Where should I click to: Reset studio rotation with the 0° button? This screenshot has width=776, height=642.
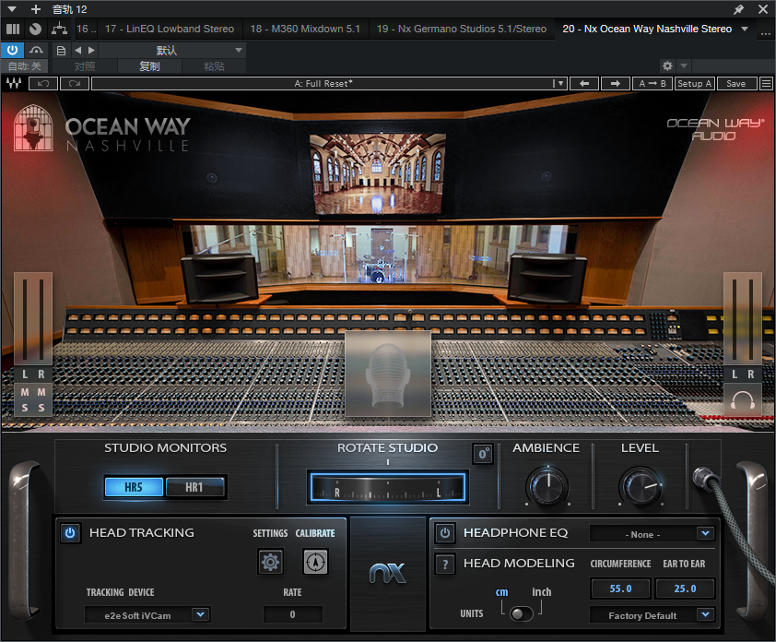click(483, 454)
